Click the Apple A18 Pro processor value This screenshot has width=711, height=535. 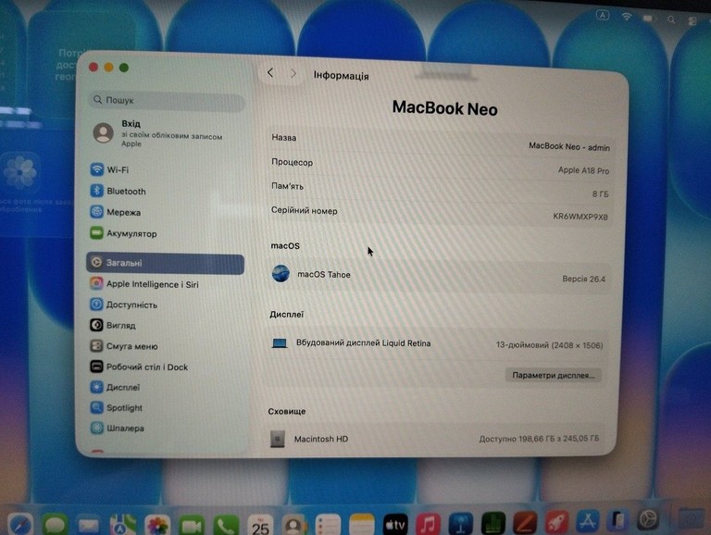point(583,170)
